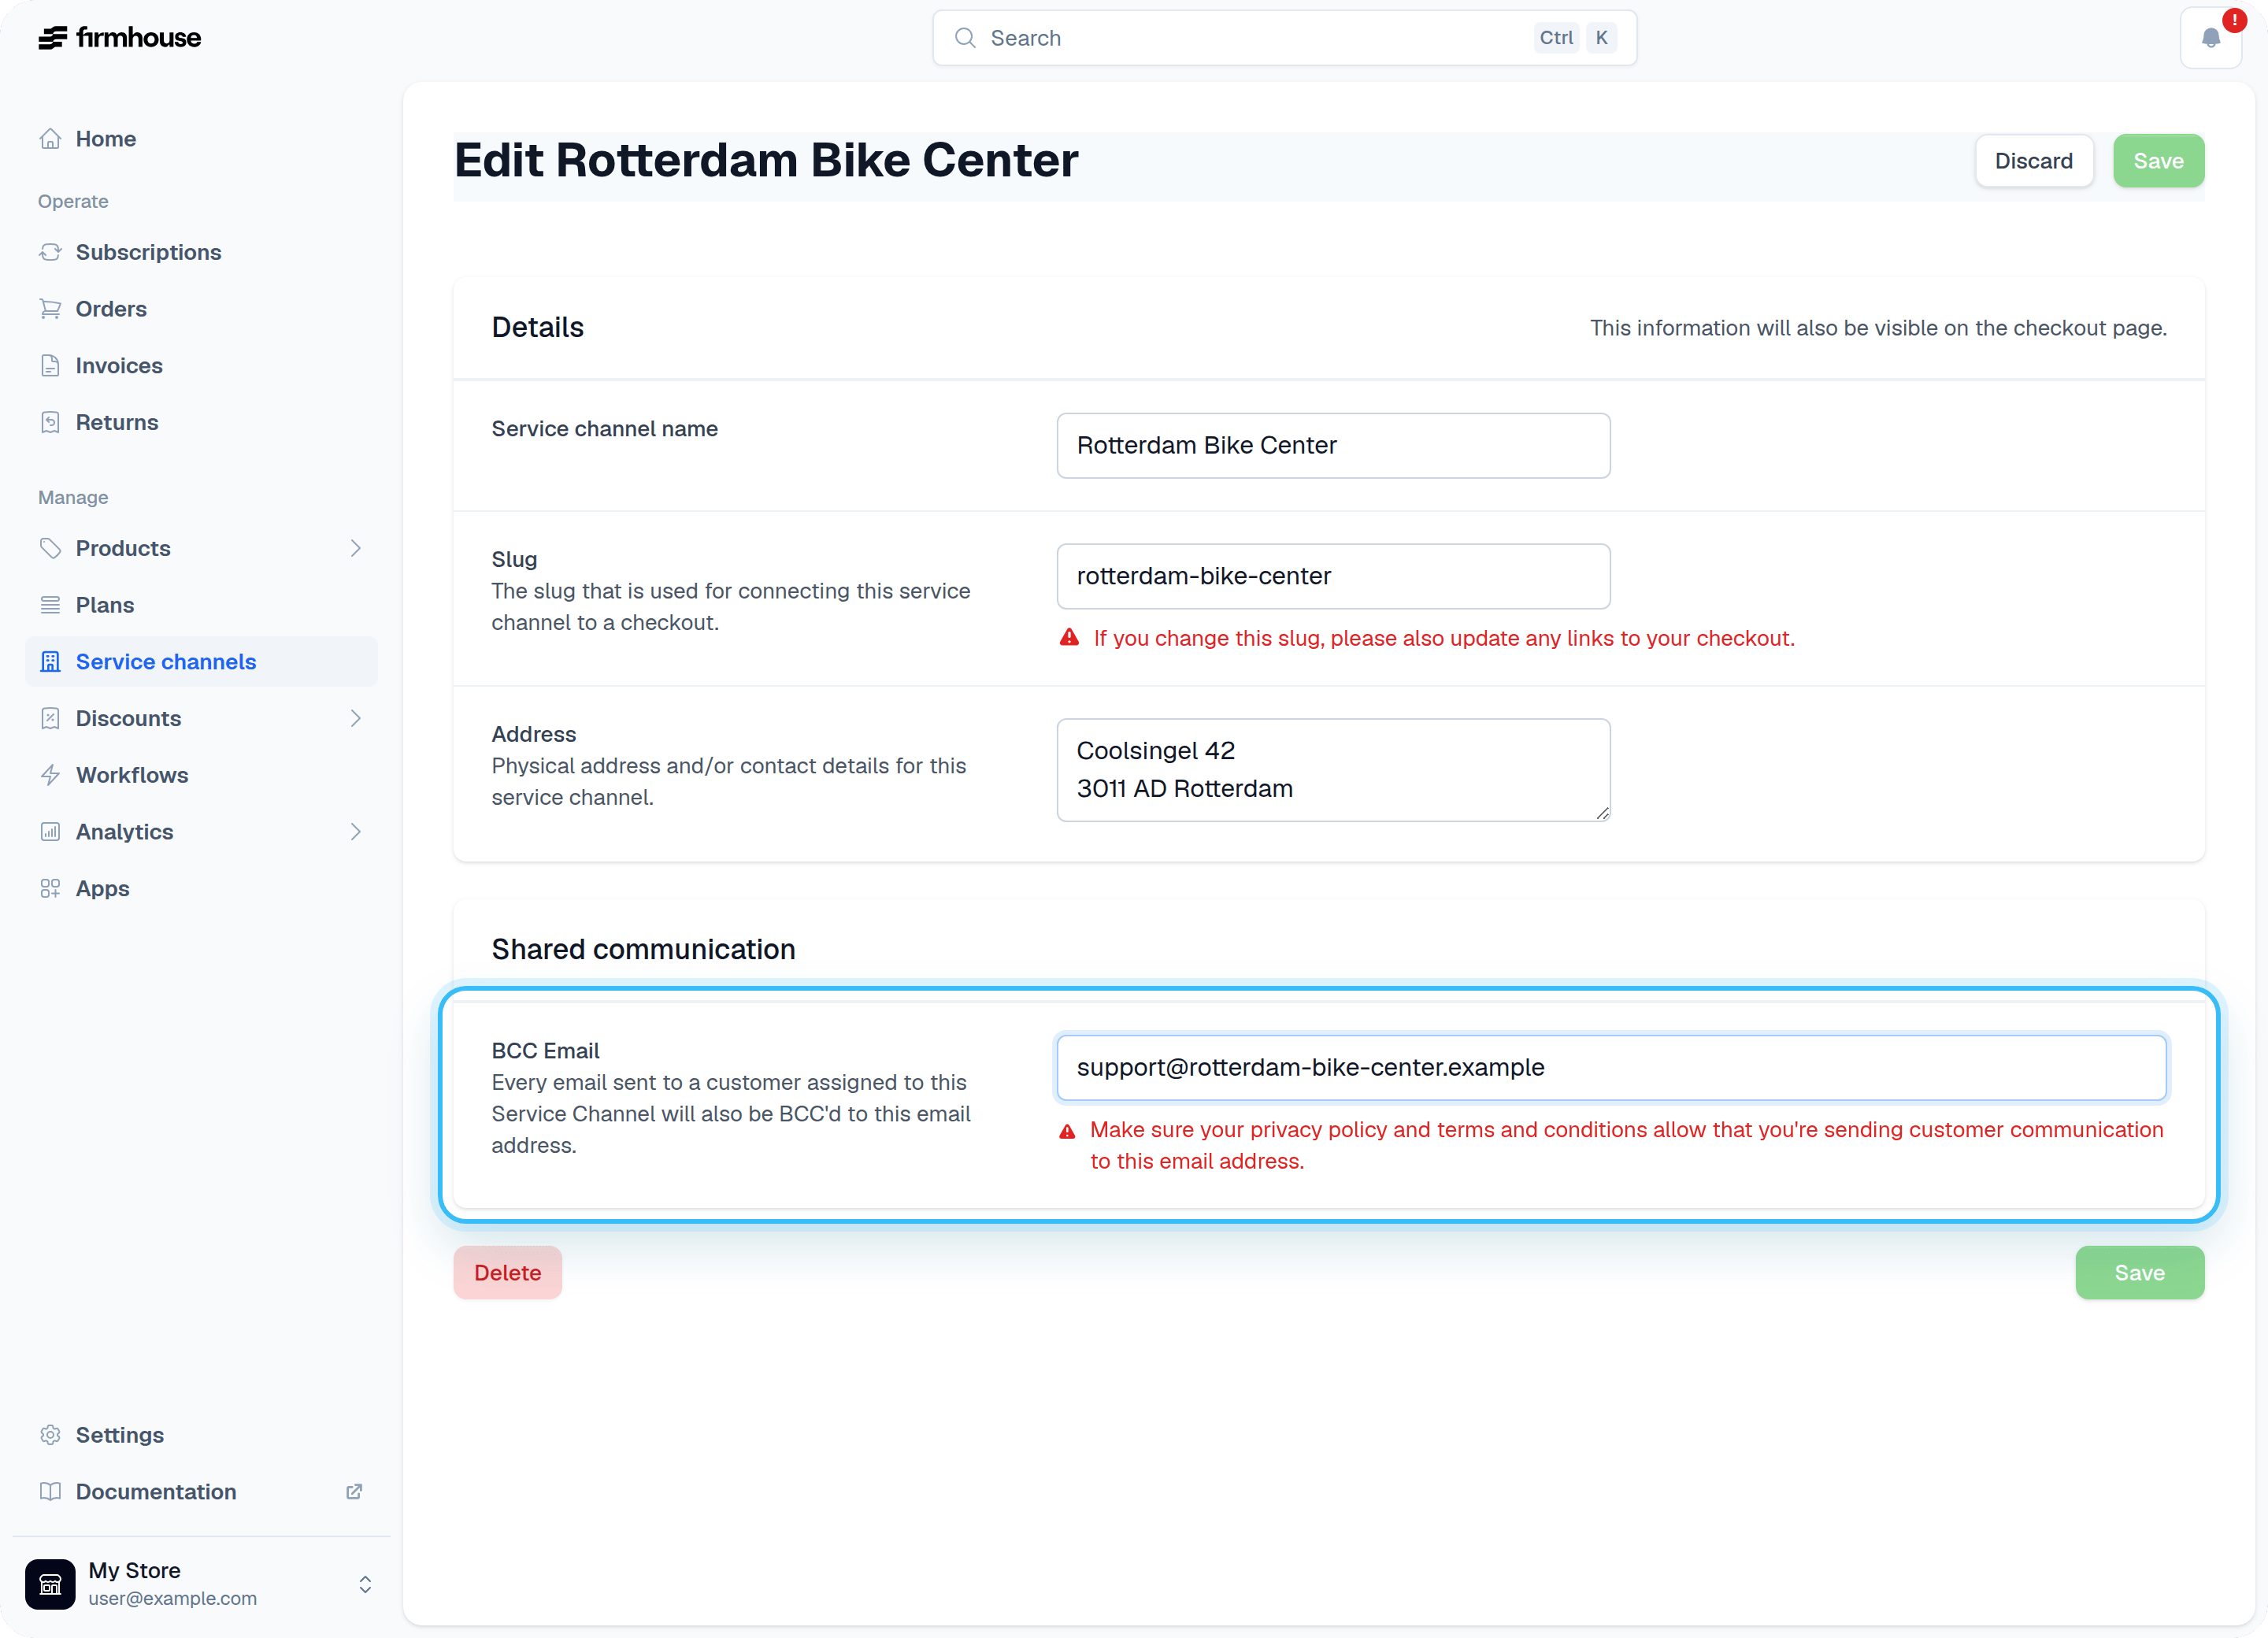Expand the Analytics submenu chevron

click(355, 832)
